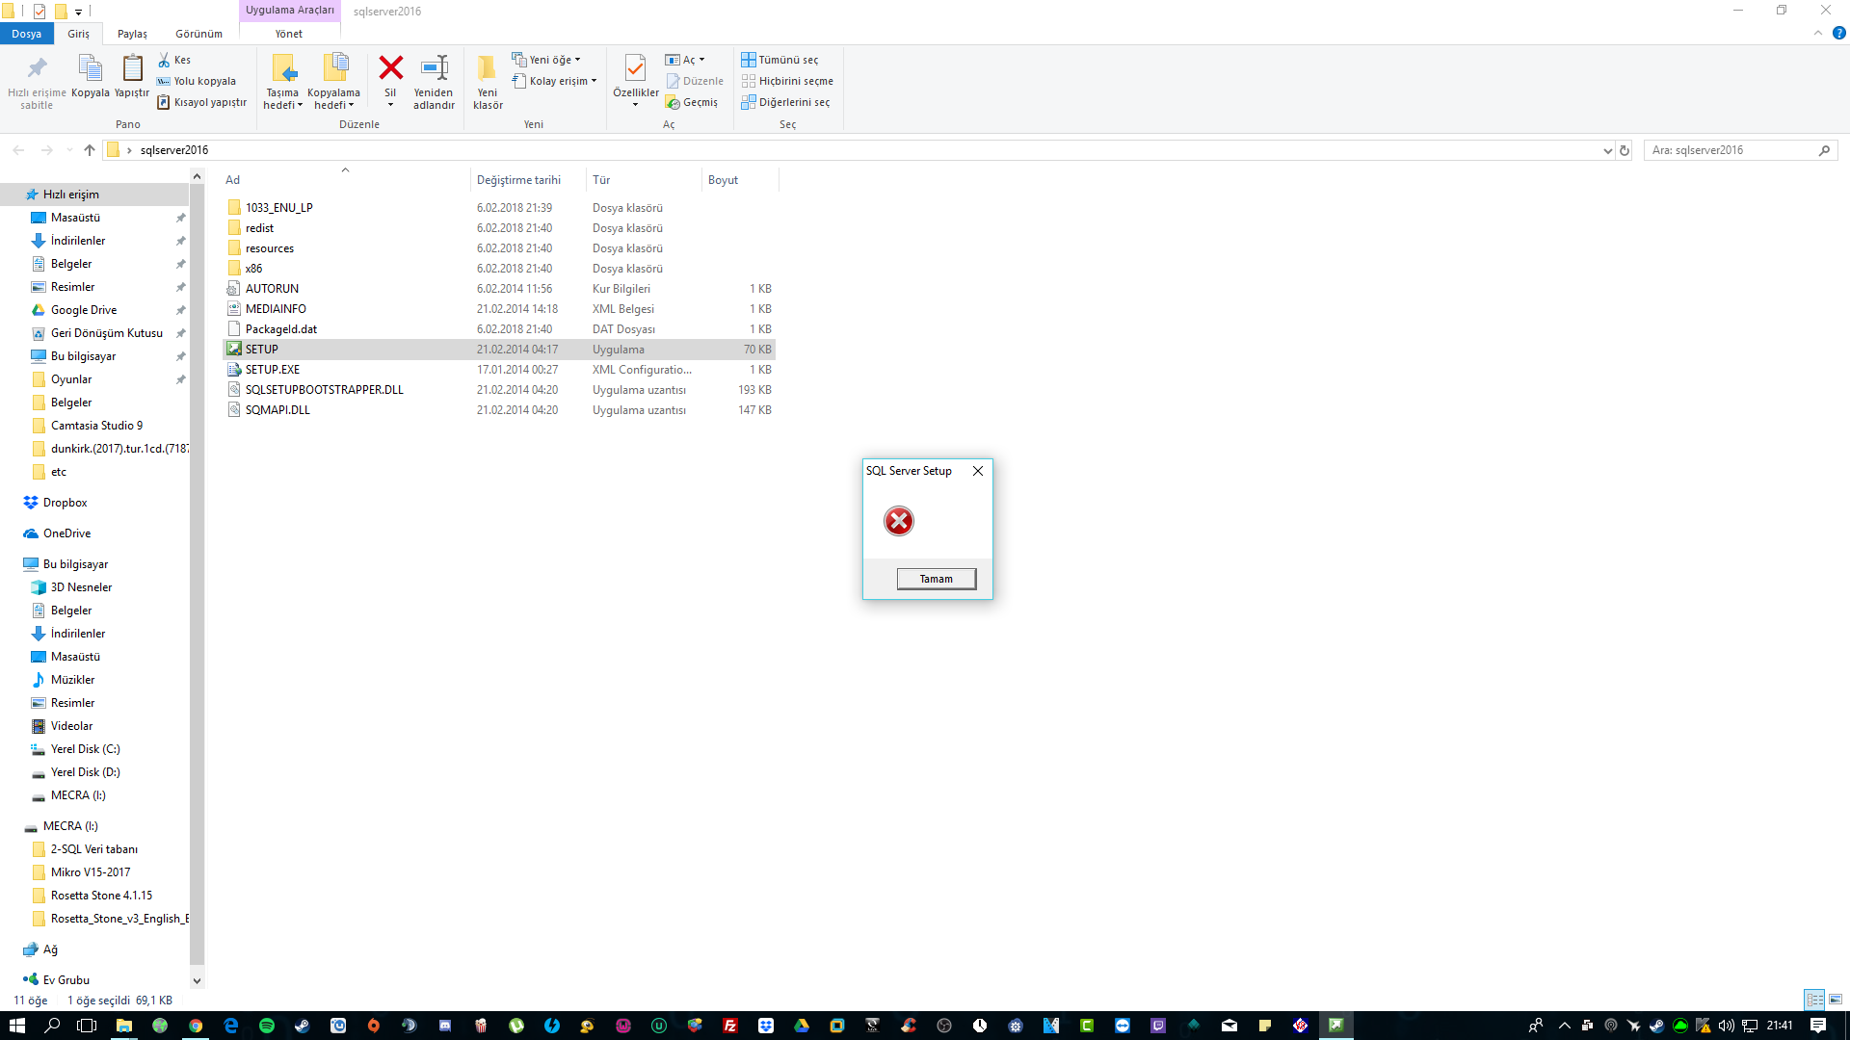Sort by the Boyut column header
The image size is (1850, 1040).
click(740, 180)
